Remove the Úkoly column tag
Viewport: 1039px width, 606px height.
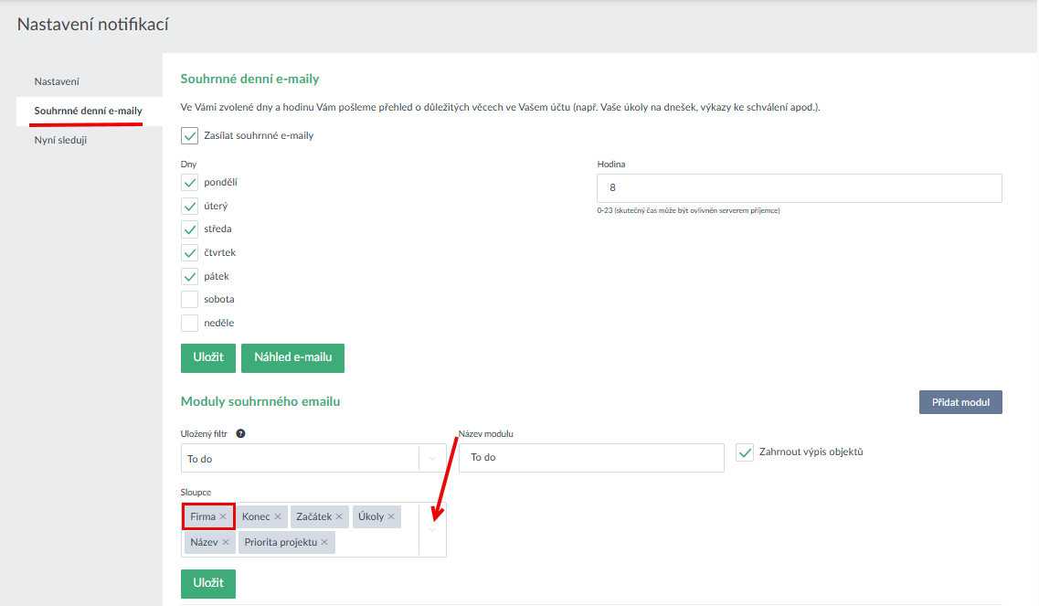coord(391,517)
